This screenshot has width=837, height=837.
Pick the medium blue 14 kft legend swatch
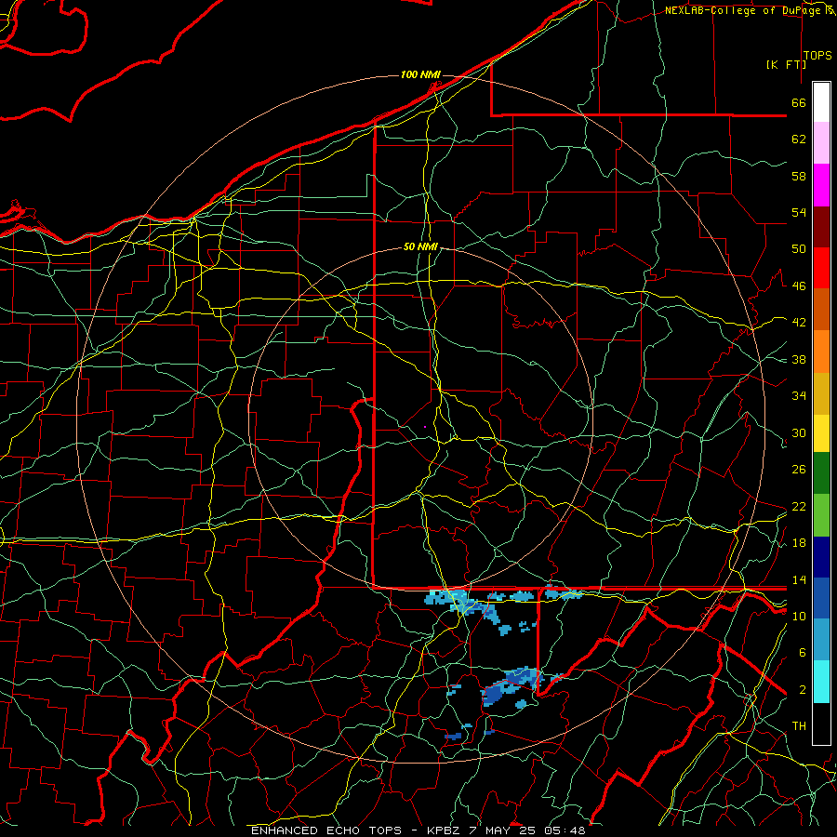pyautogui.click(x=821, y=598)
